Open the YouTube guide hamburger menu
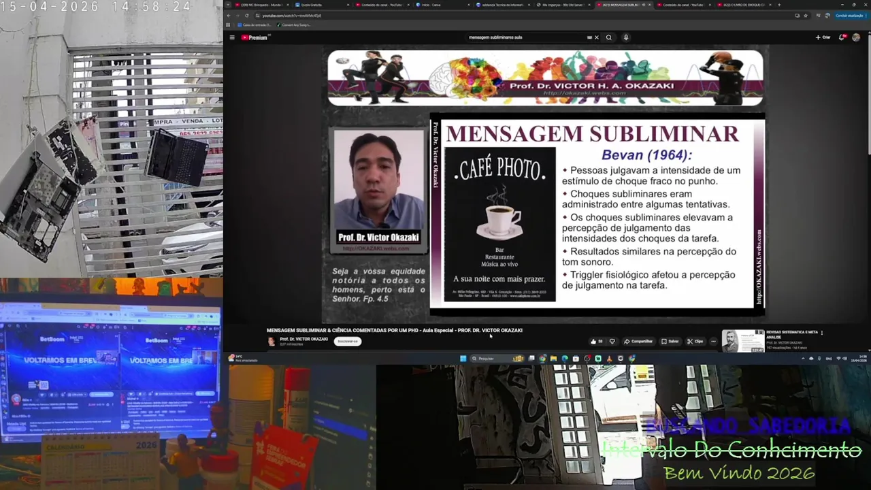Viewport: 871px width, 490px height. (232, 37)
